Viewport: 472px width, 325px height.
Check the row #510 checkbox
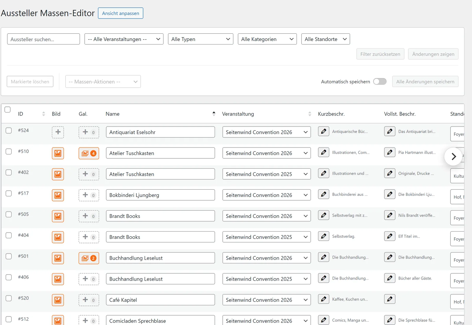(9, 151)
